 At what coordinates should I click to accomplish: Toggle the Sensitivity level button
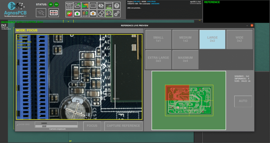pyautogui.click(x=109, y=5)
